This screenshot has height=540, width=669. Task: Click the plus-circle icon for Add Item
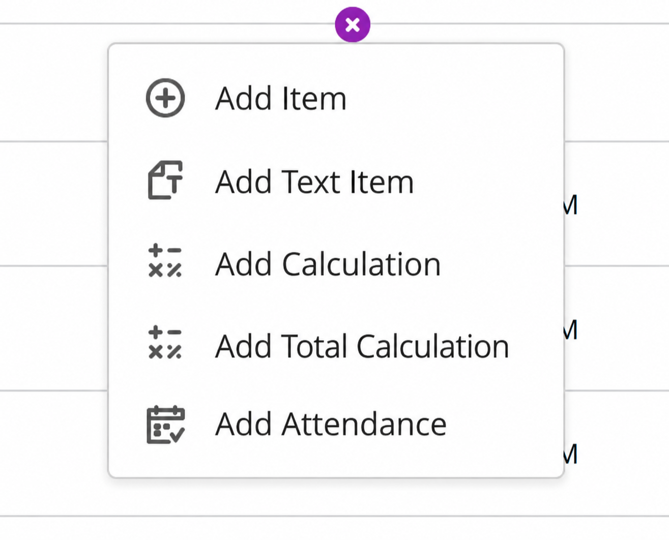165,98
